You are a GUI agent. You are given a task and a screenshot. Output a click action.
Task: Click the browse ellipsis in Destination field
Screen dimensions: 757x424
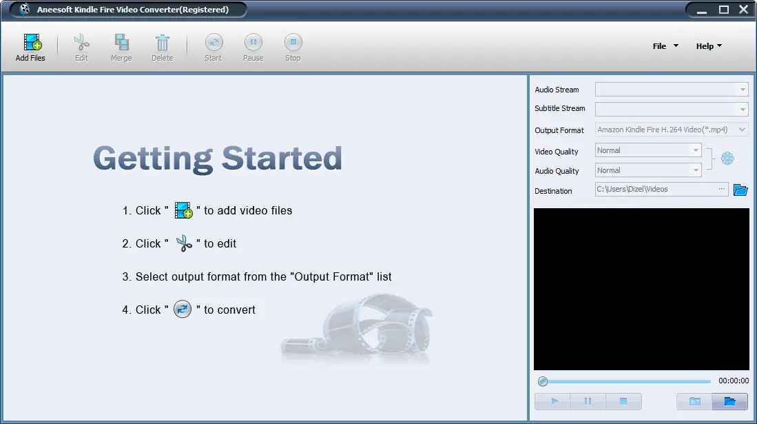click(721, 189)
